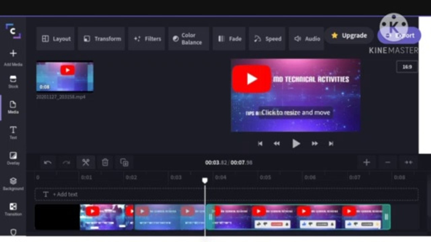This screenshot has height=242, width=431.
Task: Change the 16:9 aspect ratio
Action: (x=407, y=67)
